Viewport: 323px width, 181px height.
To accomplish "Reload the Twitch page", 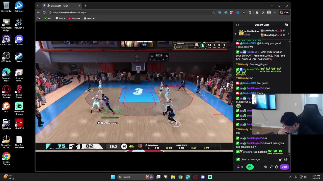I will coord(44,12).
